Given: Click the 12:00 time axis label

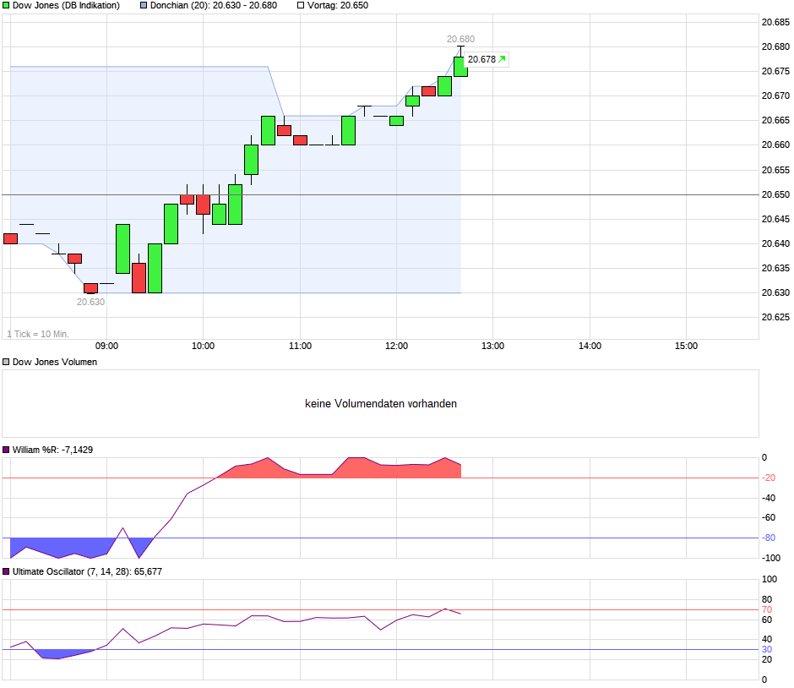Looking at the screenshot, I should pyautogui.click(x=396, y=346).
